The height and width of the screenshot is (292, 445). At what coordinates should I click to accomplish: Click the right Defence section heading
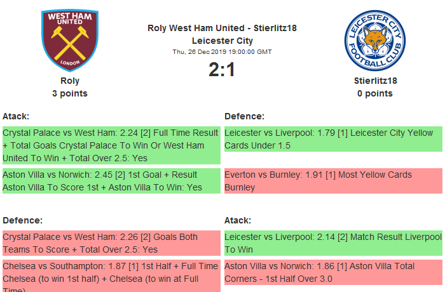pyautogui.click(x=245, y=116)
